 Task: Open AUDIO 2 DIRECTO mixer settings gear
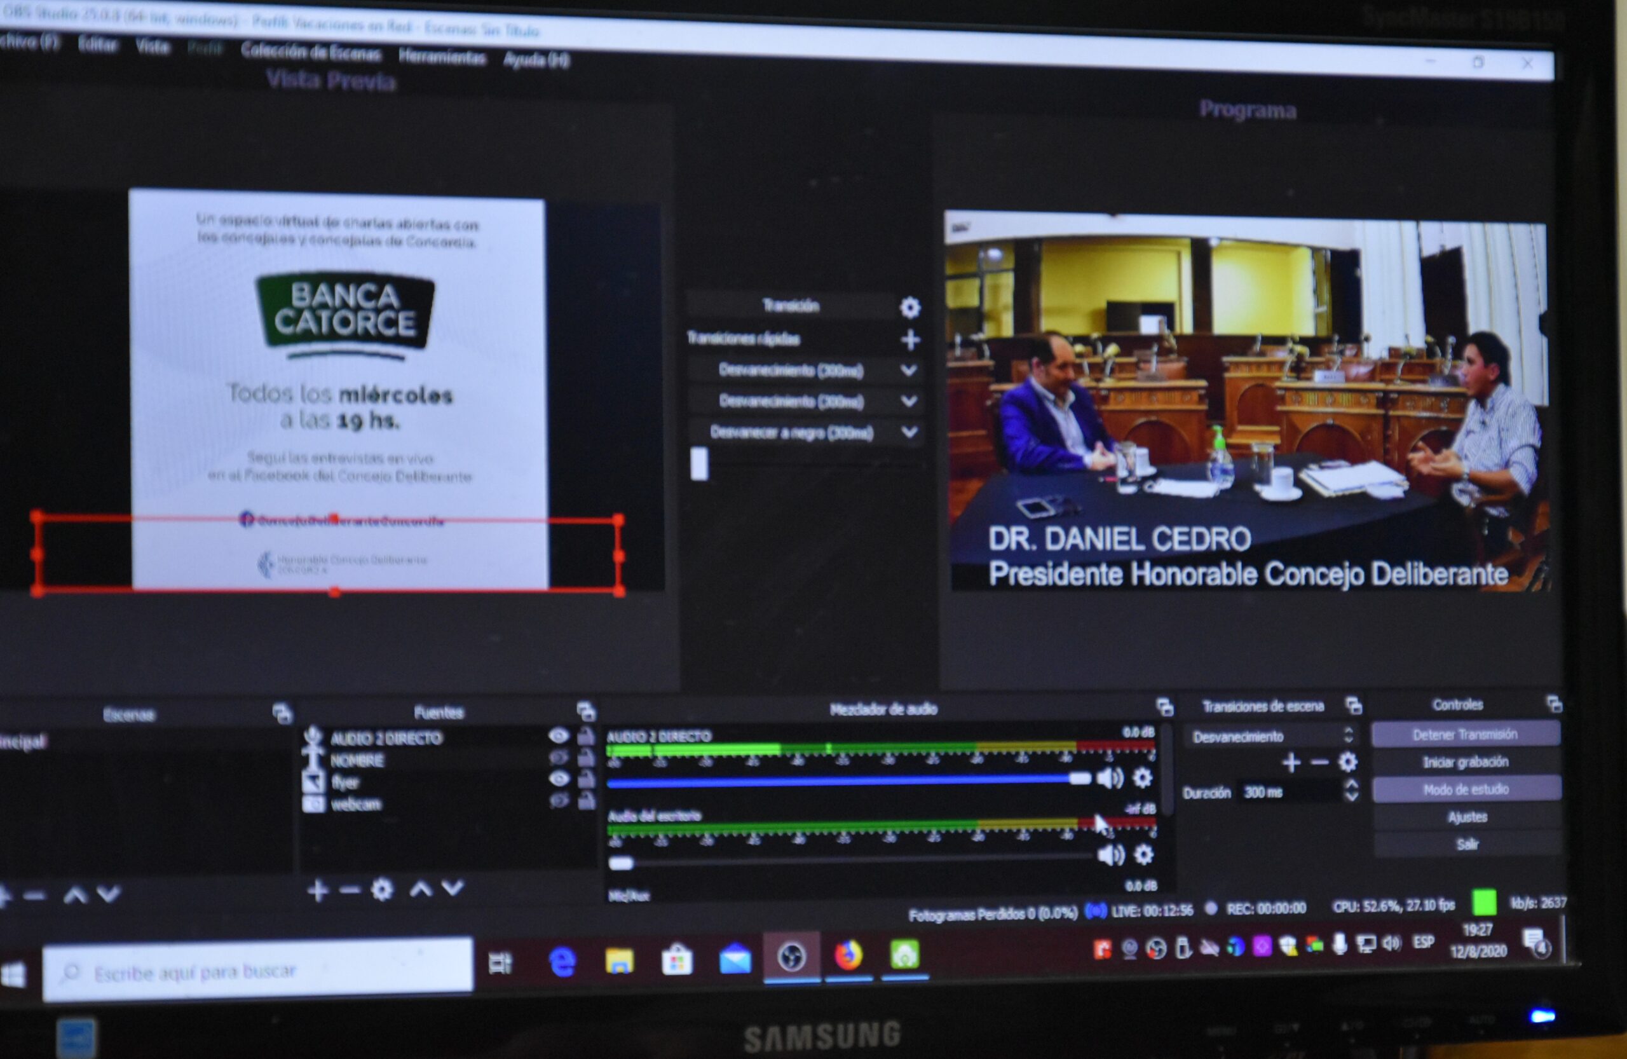click(x=1142, y=777)
